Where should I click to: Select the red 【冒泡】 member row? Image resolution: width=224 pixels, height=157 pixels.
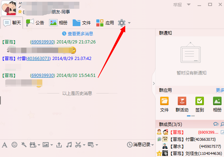coord(190,132)
